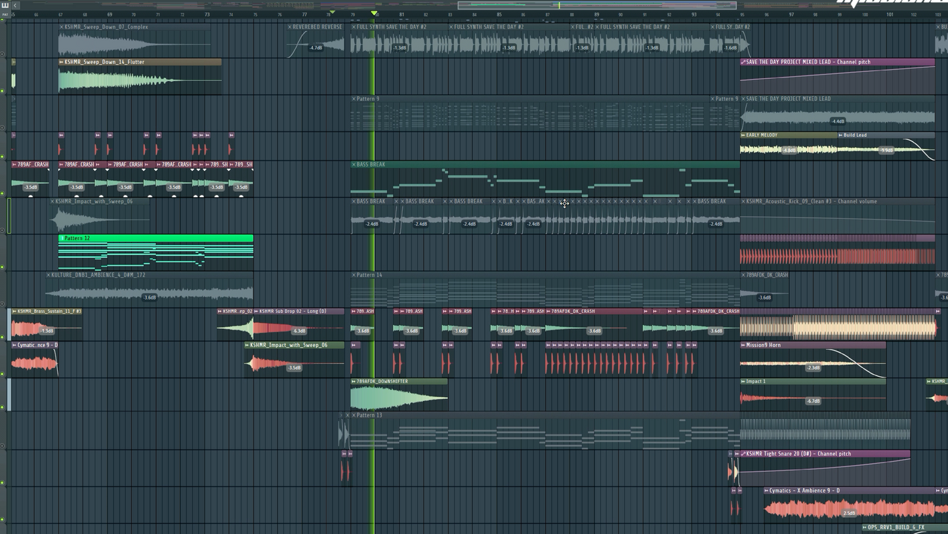Click the double-arrow icon on OPS_RRV1_BUILD_6_FX clip
This screenshot has height=534, width=948.
(863, 526)
